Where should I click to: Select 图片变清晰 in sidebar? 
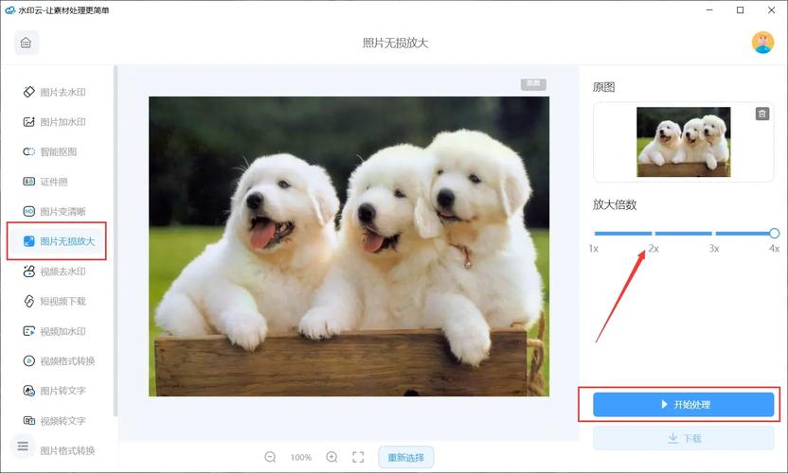click(x=54, y=211)
